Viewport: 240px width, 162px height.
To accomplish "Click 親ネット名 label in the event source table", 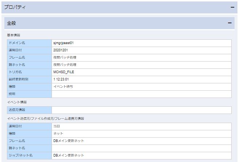I will pos(29,148).
